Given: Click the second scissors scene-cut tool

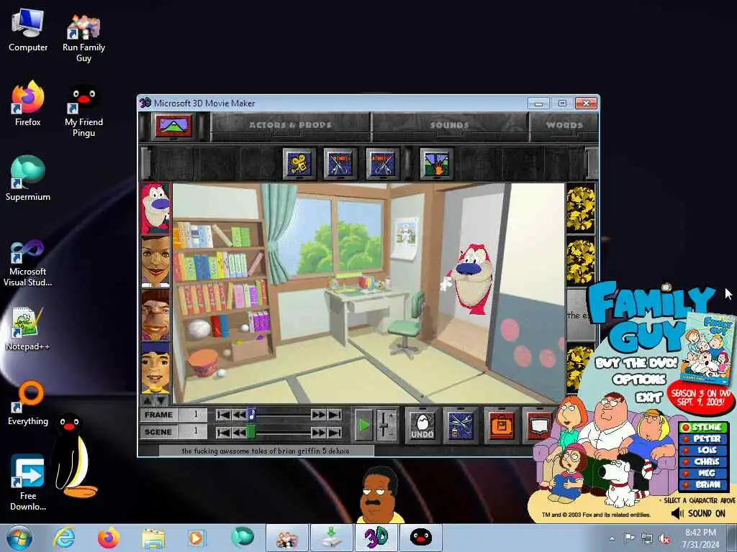Looking at the screenshot, I should pyautogui.click(x=382, y=163).
